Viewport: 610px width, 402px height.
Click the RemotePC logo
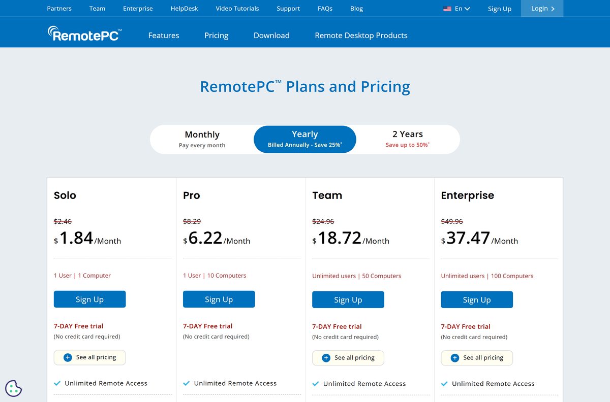84,34
